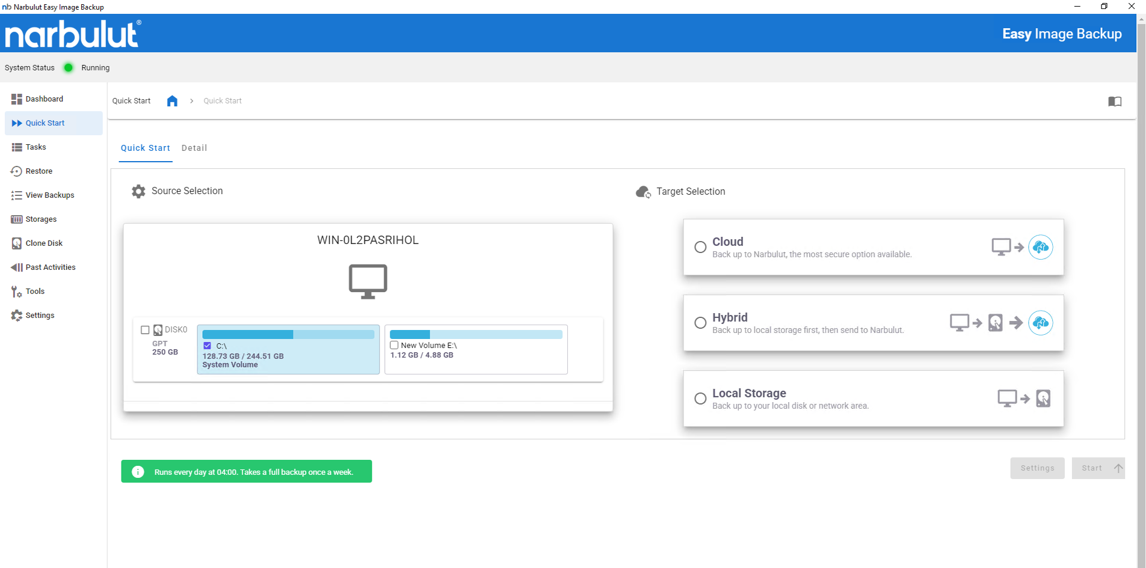
Task: Open Tools from sidebar
Action: [35, 292]
